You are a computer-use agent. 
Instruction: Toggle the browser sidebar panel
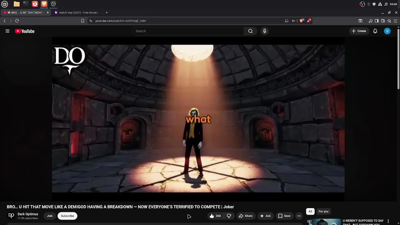click(x=377, y=21)
